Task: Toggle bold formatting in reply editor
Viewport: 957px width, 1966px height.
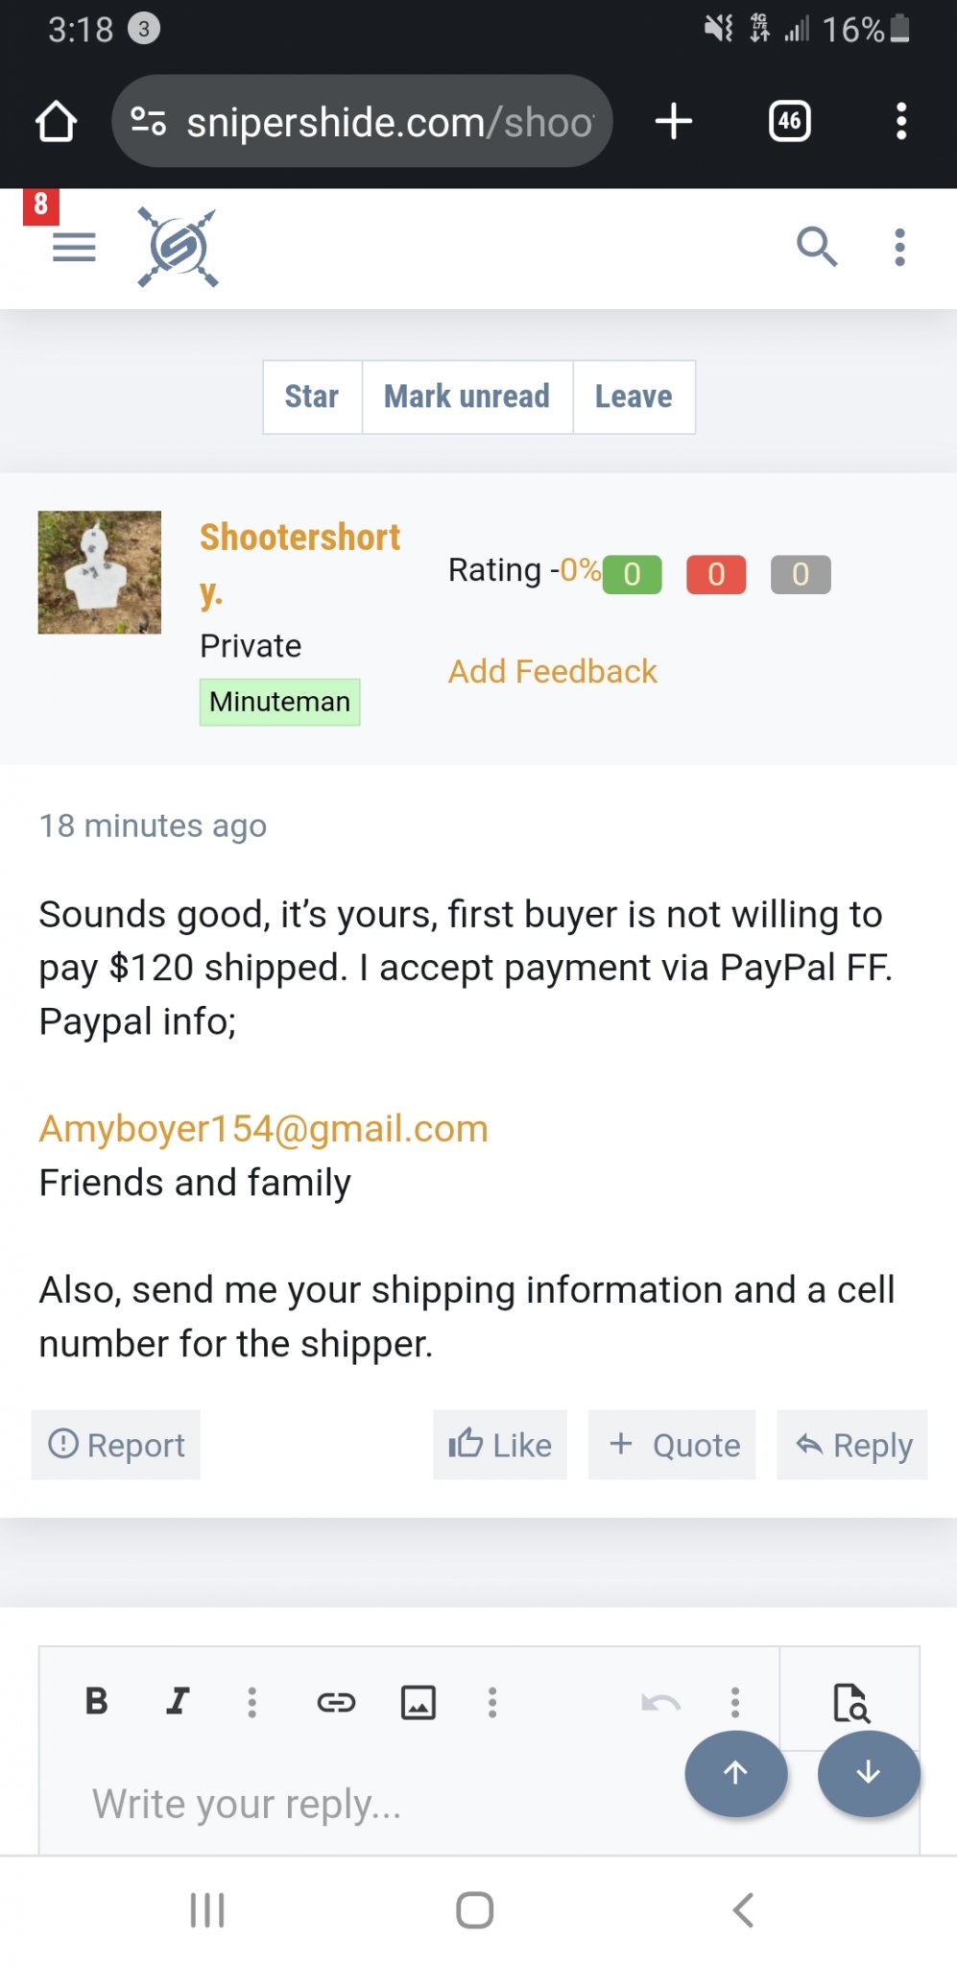Action: pyautogui.click(x=96, y=1701)
